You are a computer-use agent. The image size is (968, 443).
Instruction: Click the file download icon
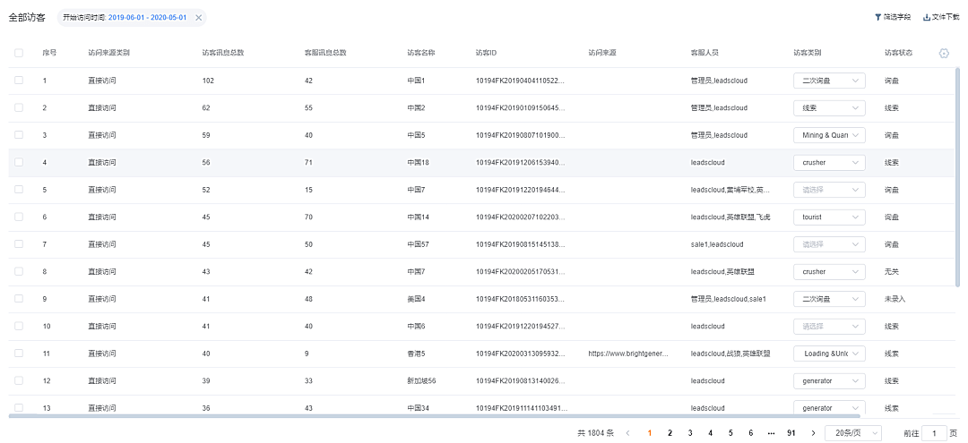click(x=926, y=17)
